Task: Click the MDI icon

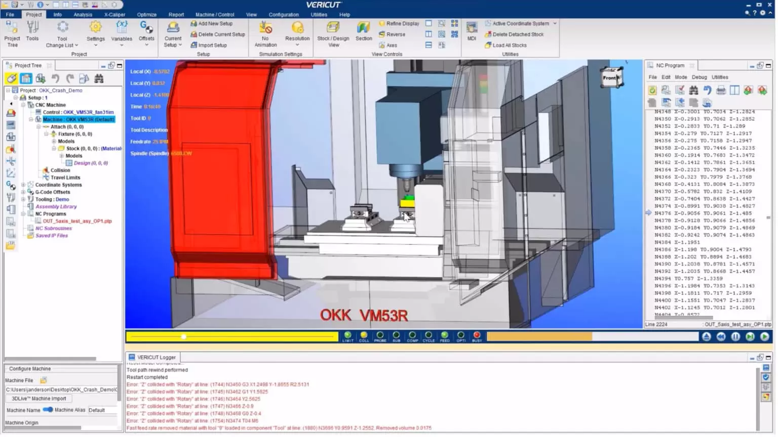Action: click(x=472, y=31)
